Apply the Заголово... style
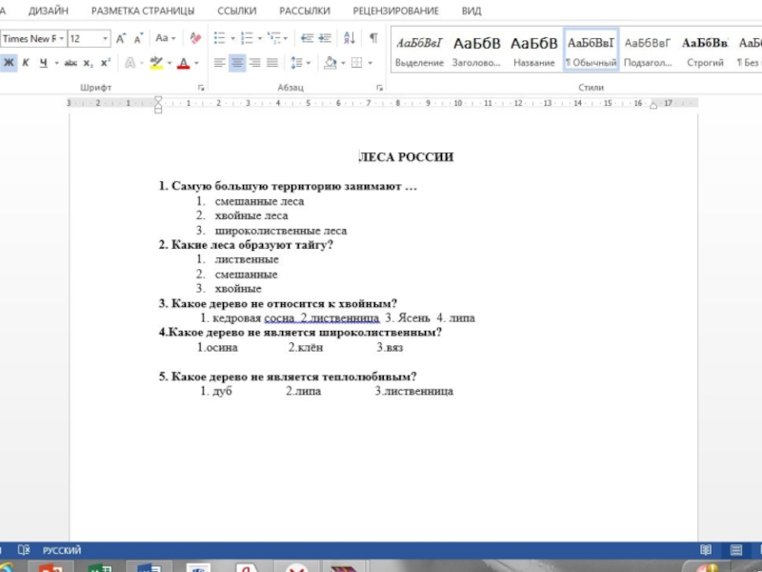 click(476, 51)
